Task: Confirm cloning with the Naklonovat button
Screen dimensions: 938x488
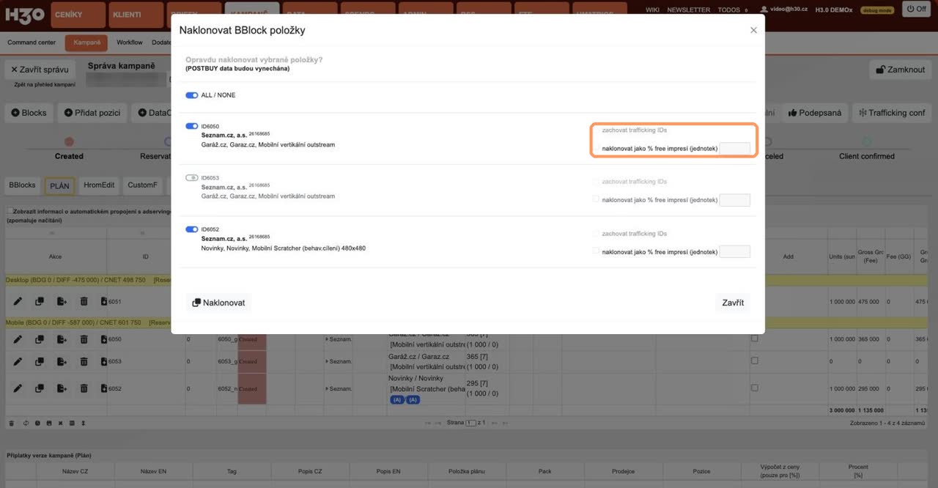Action: [x=218, y=303]
